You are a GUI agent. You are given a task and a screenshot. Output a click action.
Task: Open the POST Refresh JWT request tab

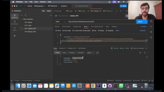point(108,11)
